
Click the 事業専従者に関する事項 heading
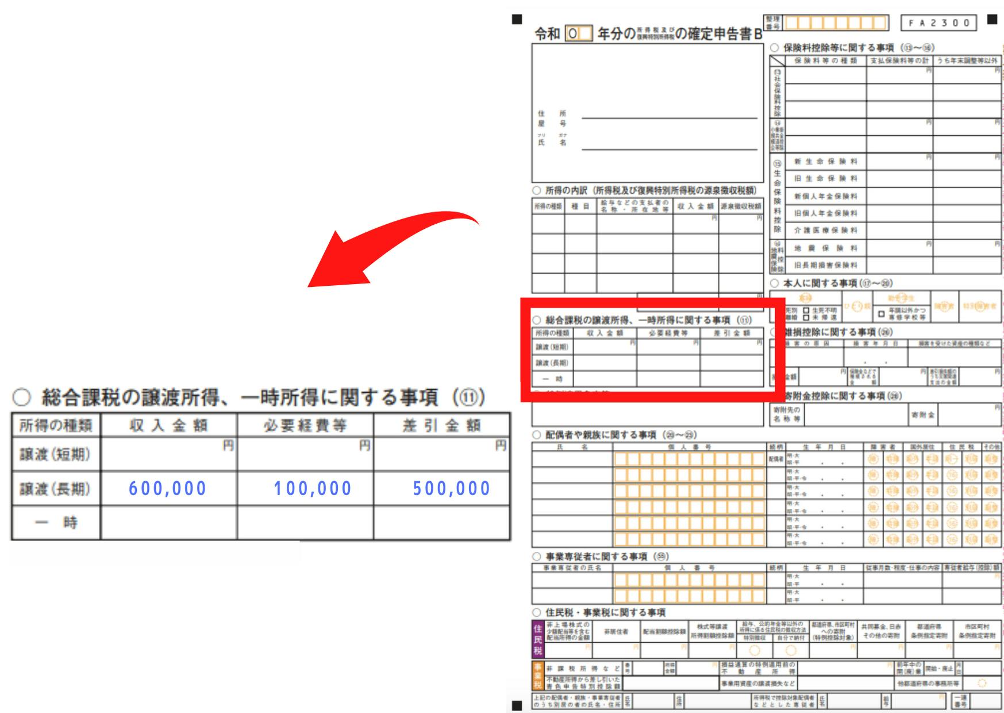point(601,556)
